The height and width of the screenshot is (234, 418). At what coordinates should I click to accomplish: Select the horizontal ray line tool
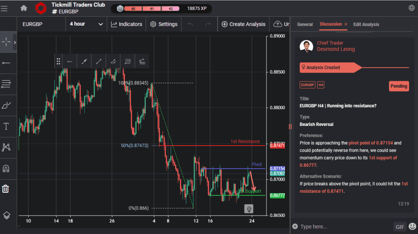[6, 63]
